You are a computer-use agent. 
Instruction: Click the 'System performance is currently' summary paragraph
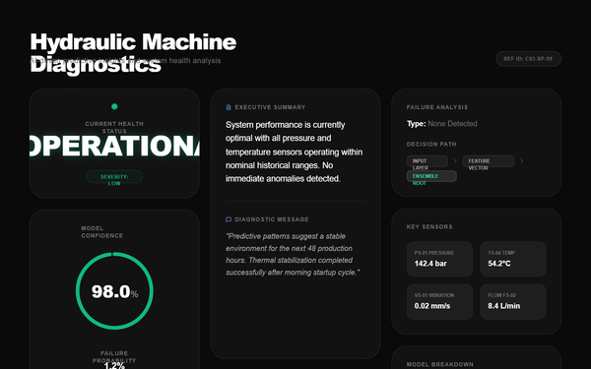(295, 152)
